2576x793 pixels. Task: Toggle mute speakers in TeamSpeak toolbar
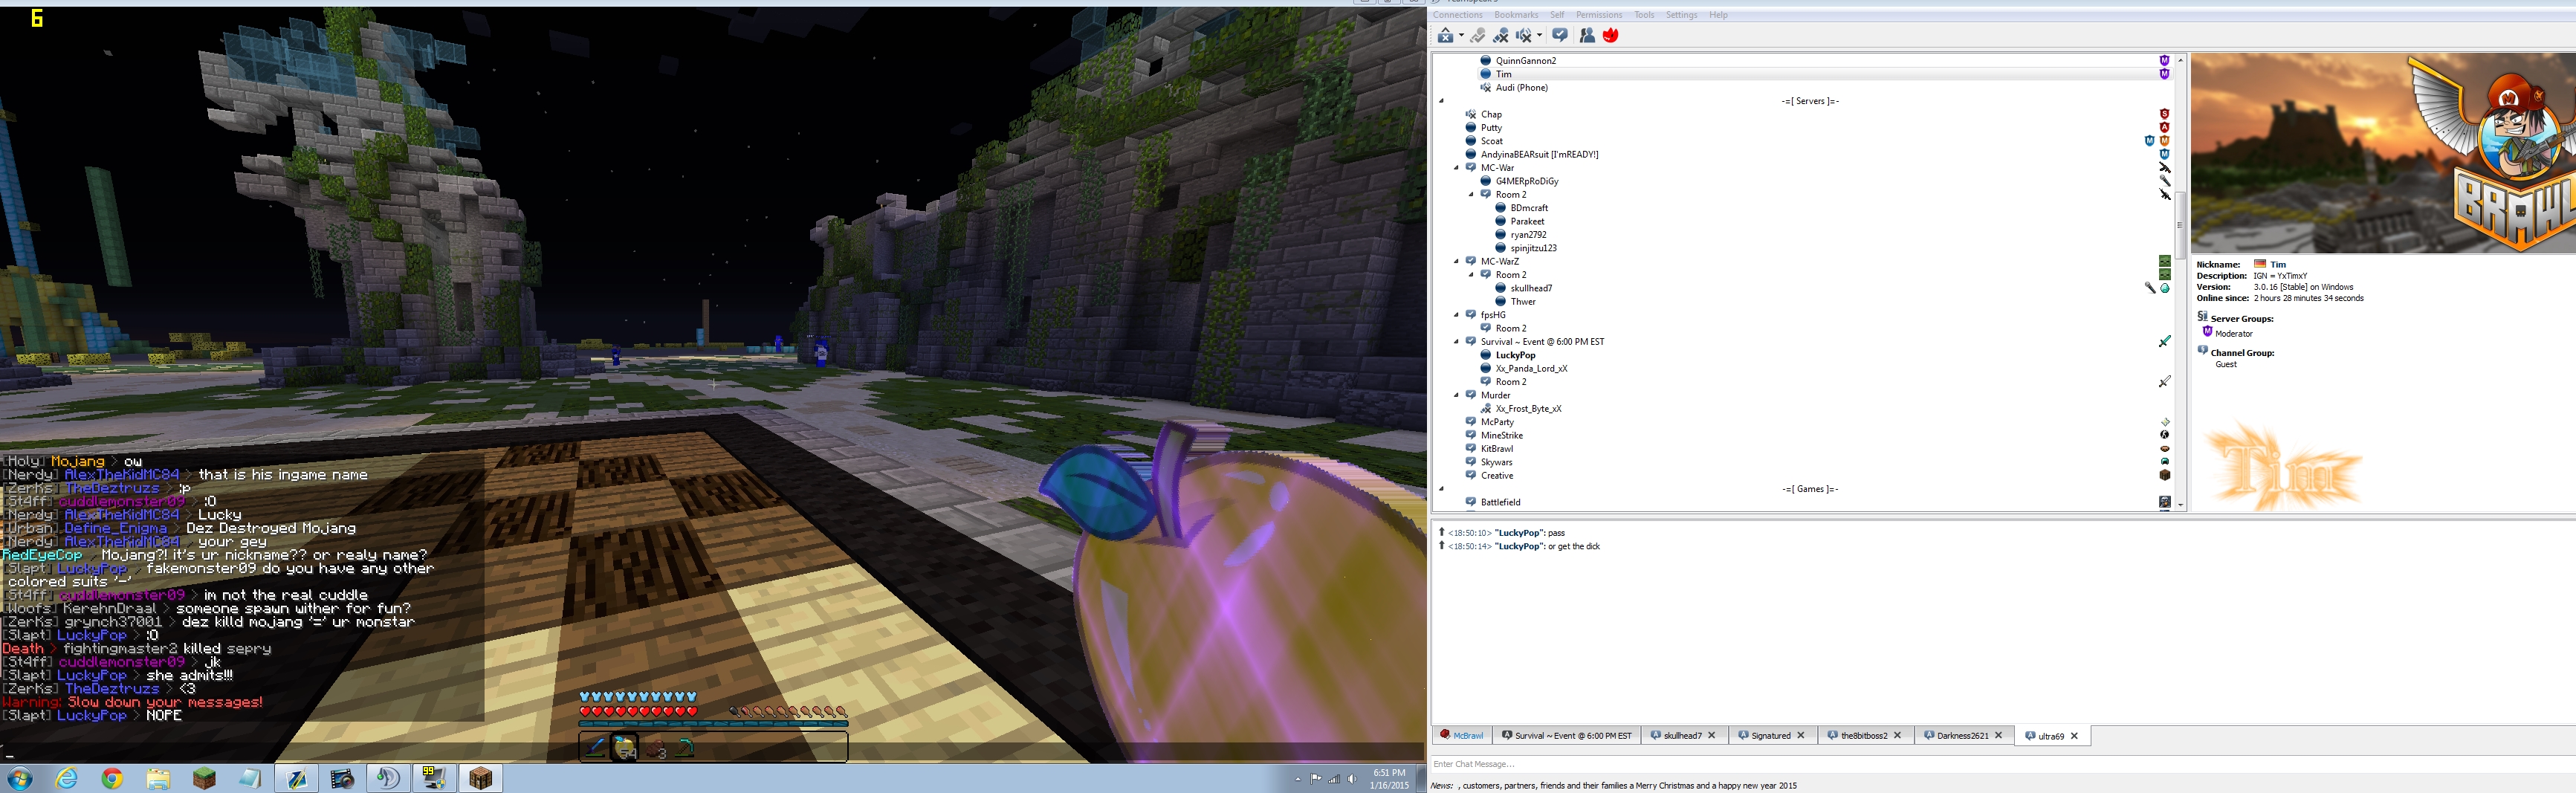[1524, 36]
